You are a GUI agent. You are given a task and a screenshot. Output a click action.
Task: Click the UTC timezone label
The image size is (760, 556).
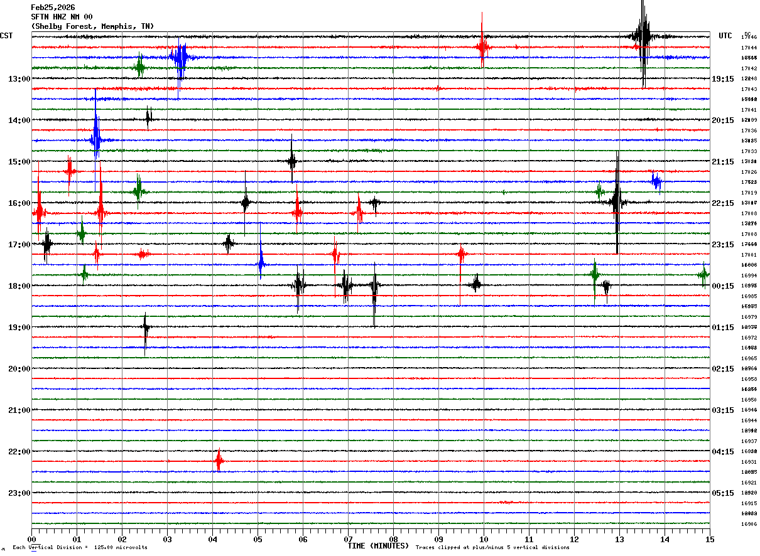725,36
